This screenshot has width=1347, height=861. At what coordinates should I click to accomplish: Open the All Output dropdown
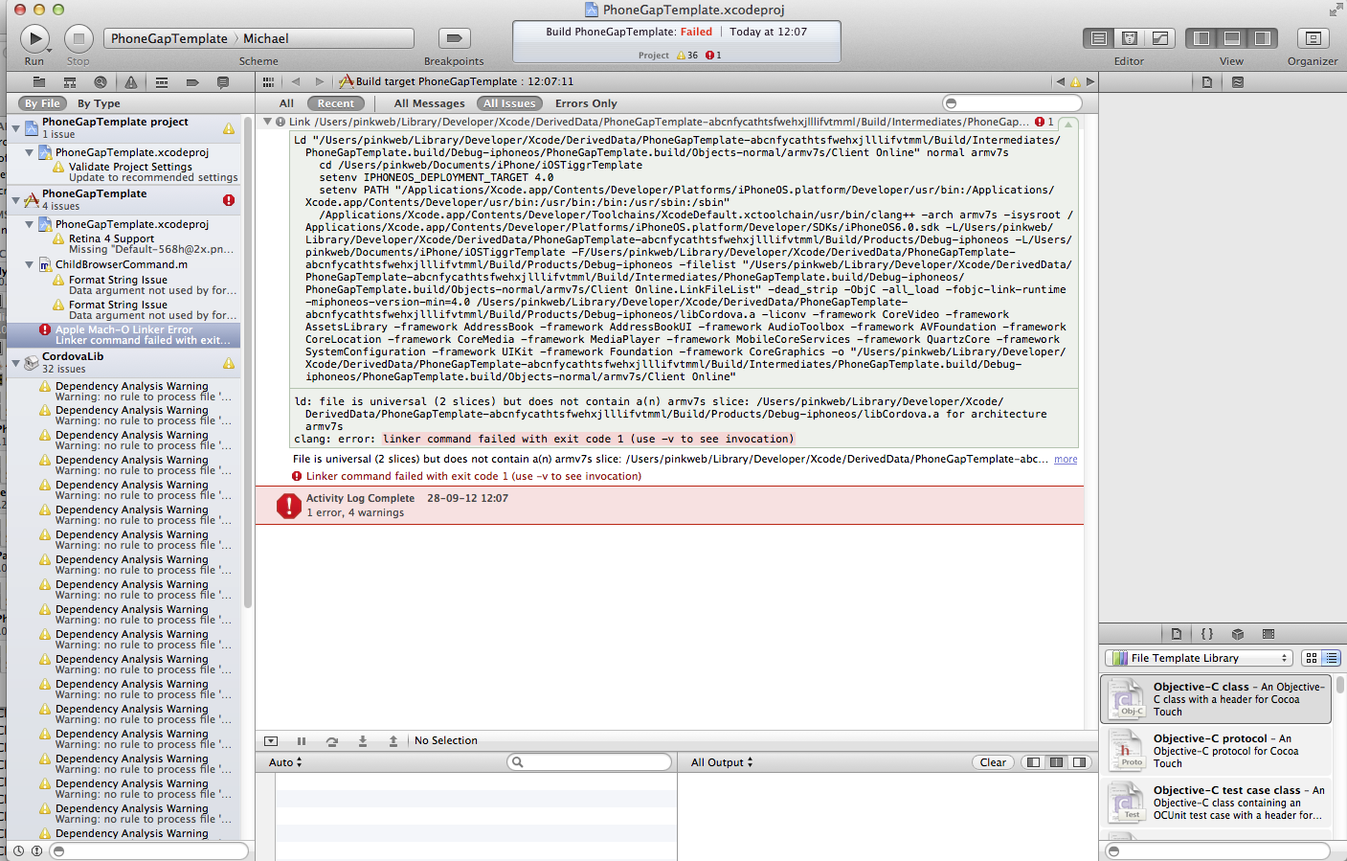click(x=722, y=762)
